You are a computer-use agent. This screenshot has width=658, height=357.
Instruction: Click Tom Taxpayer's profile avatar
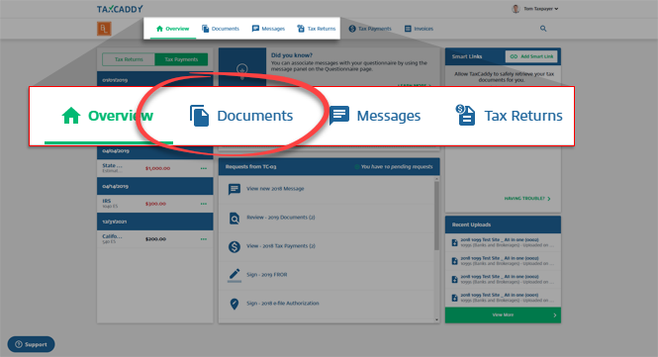click(516, 9)
